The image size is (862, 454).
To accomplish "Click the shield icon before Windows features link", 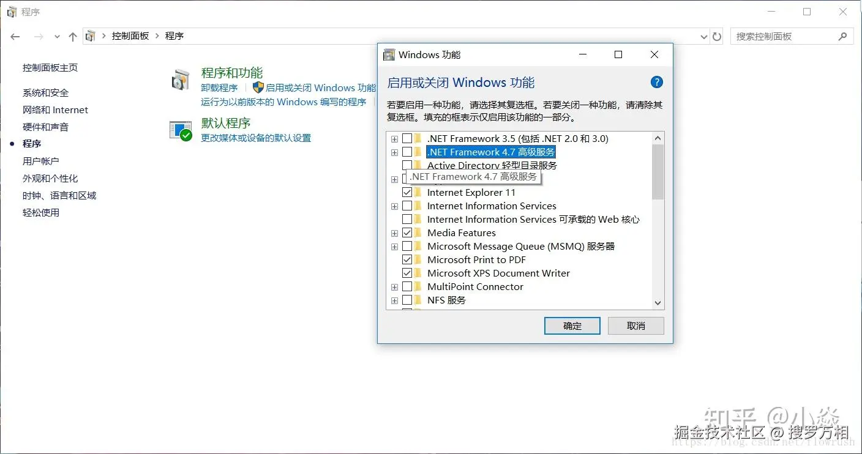I will click(258, 87).
